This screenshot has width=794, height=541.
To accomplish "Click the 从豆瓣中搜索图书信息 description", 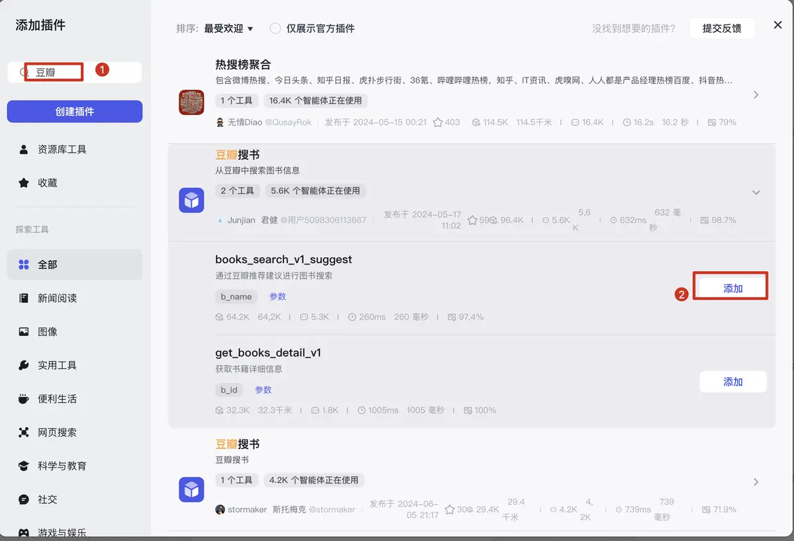I will pos(257,171).
